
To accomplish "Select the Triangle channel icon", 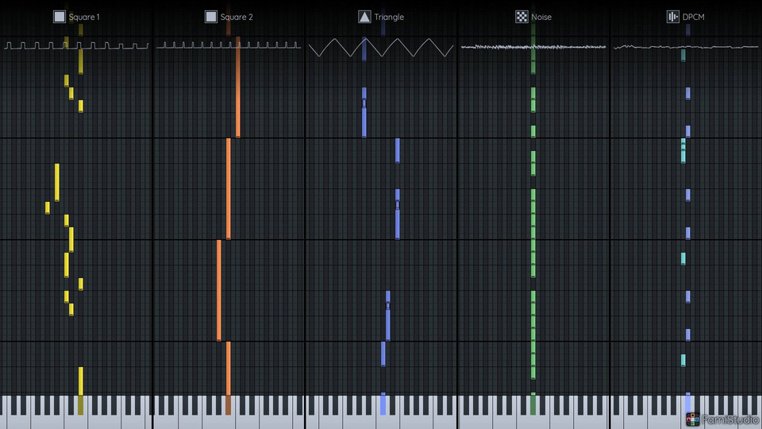I will (364, 17).
